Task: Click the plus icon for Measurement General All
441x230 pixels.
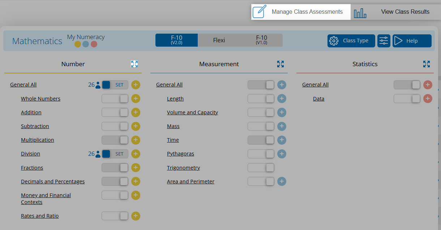Action: (x=282, y=85)
